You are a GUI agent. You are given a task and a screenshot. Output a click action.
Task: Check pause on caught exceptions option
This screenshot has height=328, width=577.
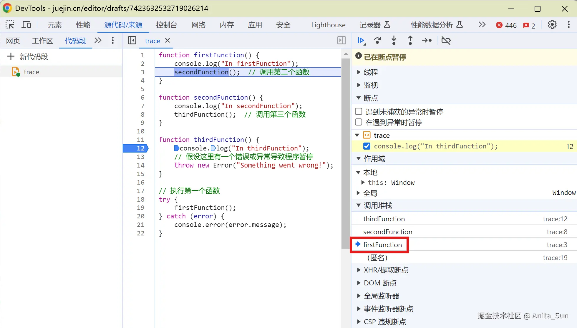coord(359,122)
